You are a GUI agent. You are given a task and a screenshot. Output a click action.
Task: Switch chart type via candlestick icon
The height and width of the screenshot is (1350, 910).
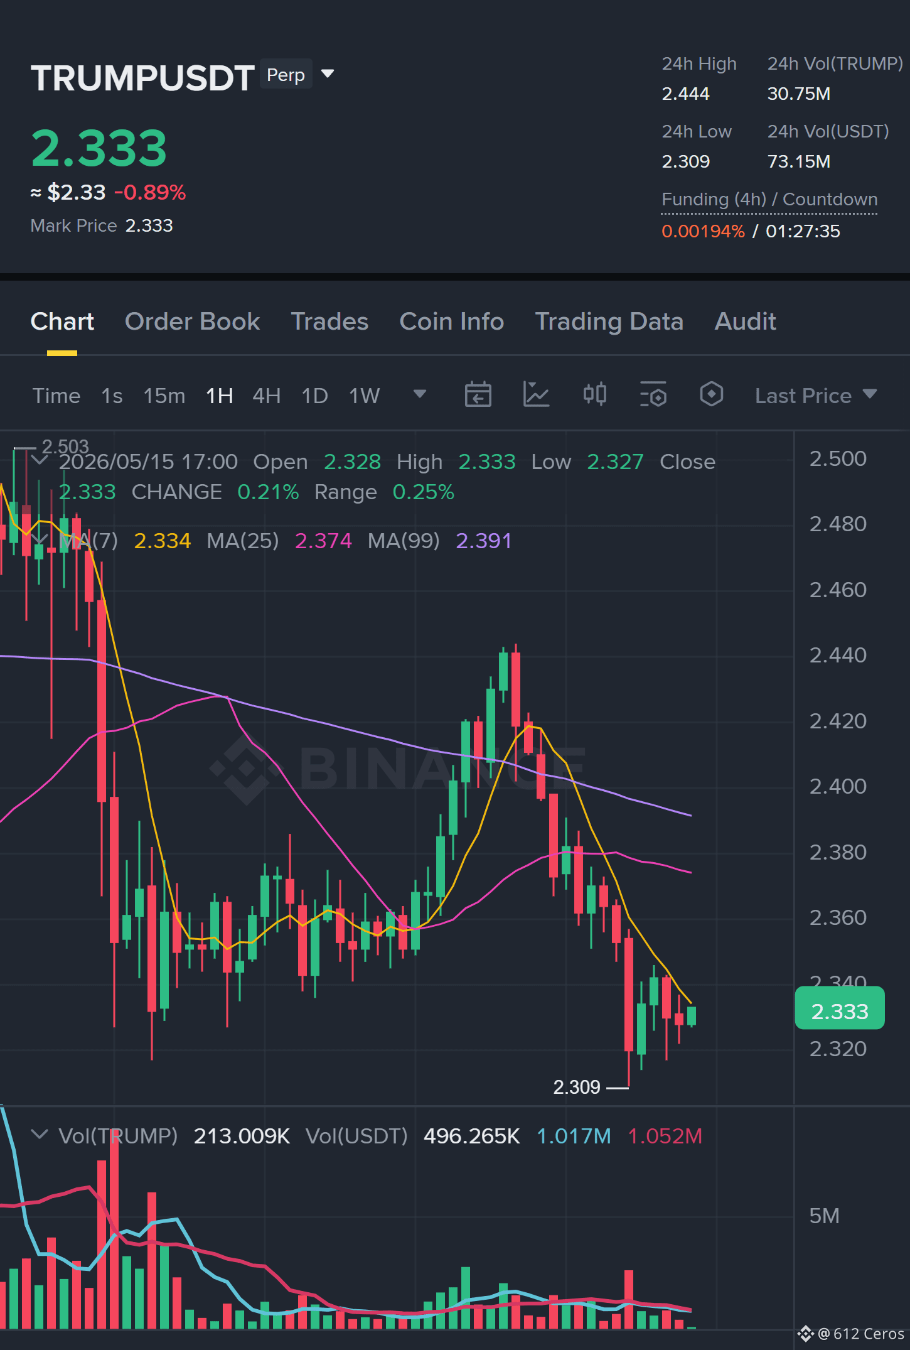point(594,395)
